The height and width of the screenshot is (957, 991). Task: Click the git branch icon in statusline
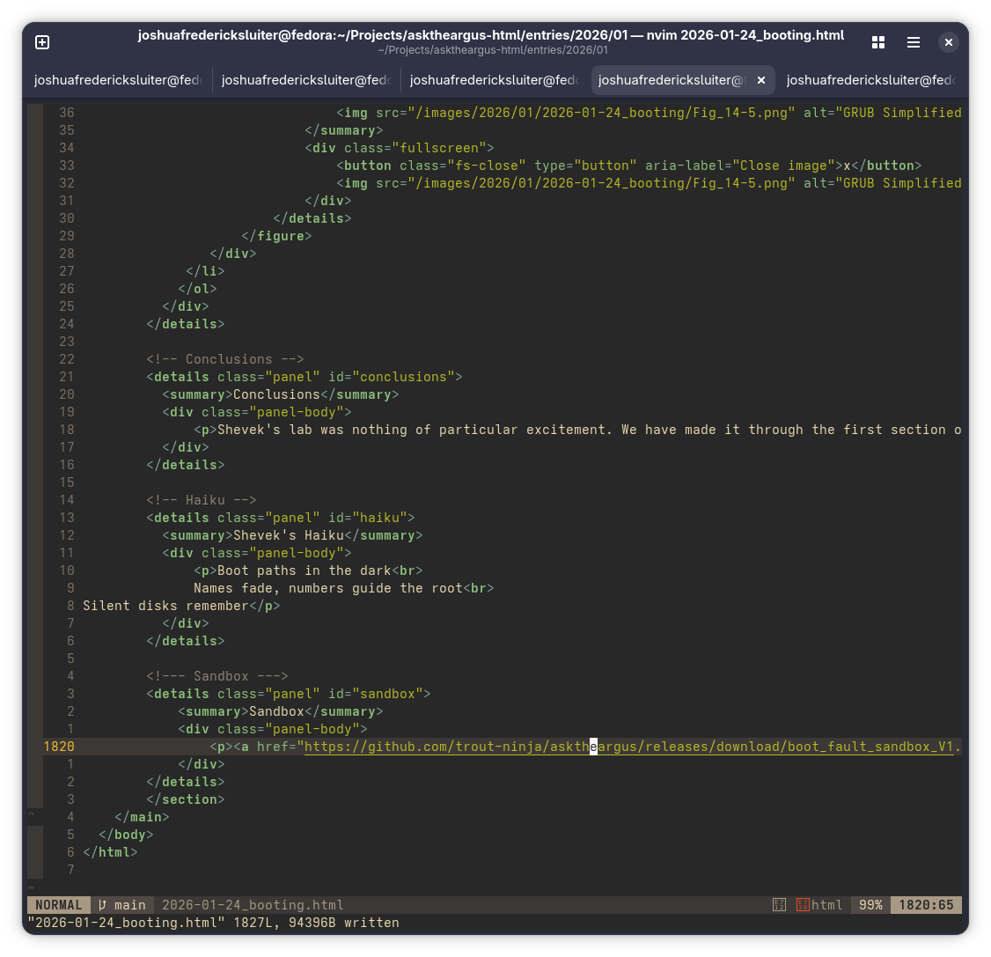point(103,905)
